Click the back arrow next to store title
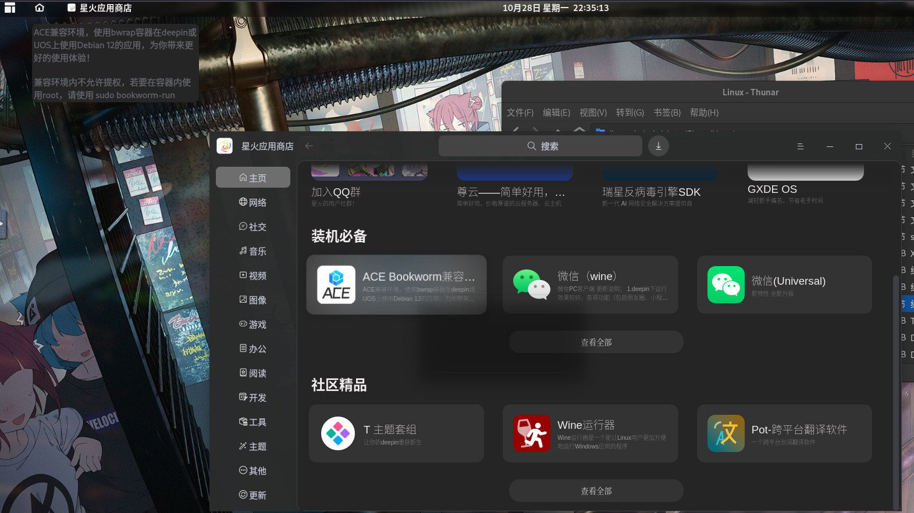914x513 pixels. [x=310, y=146]
